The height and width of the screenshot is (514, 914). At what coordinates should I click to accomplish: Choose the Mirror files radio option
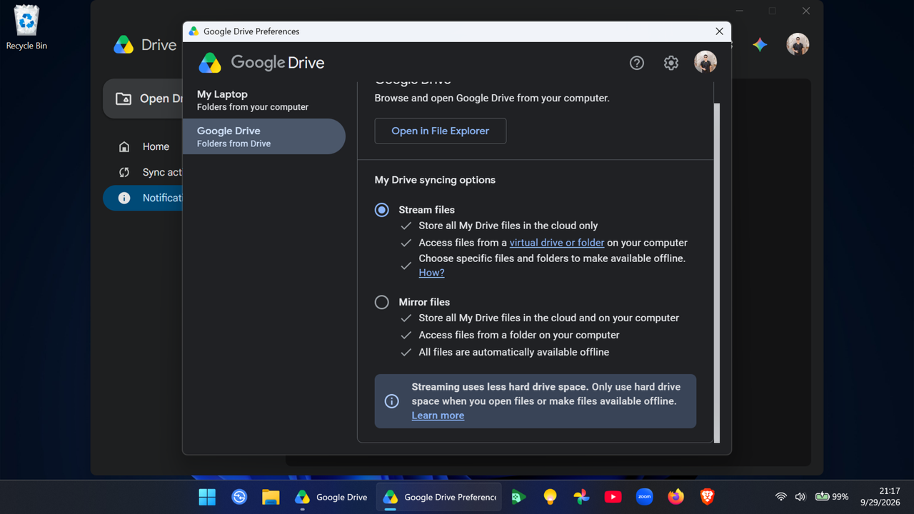click(382, 302)
